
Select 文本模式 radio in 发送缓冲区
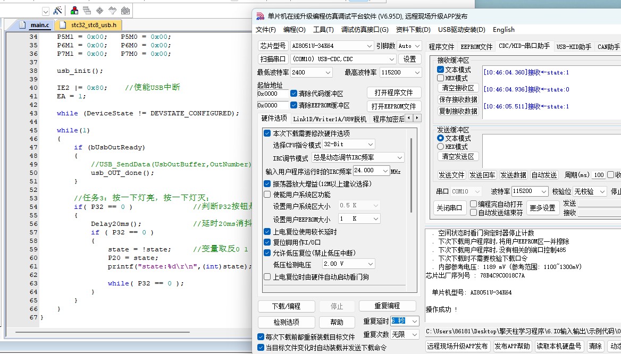440,138
